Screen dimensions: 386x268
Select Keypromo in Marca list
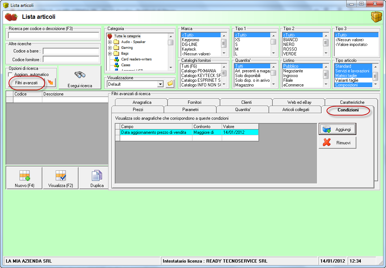point(201,40)
